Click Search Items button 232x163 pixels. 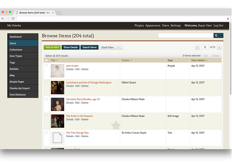pyautogui.click(x=90, y=47)
